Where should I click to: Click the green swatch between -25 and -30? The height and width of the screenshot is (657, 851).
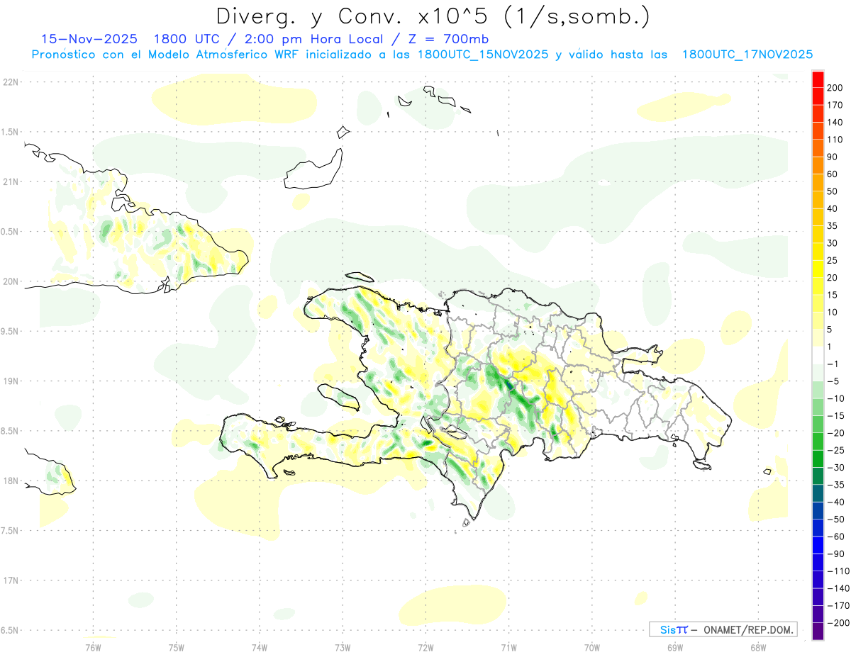(818, 459)
